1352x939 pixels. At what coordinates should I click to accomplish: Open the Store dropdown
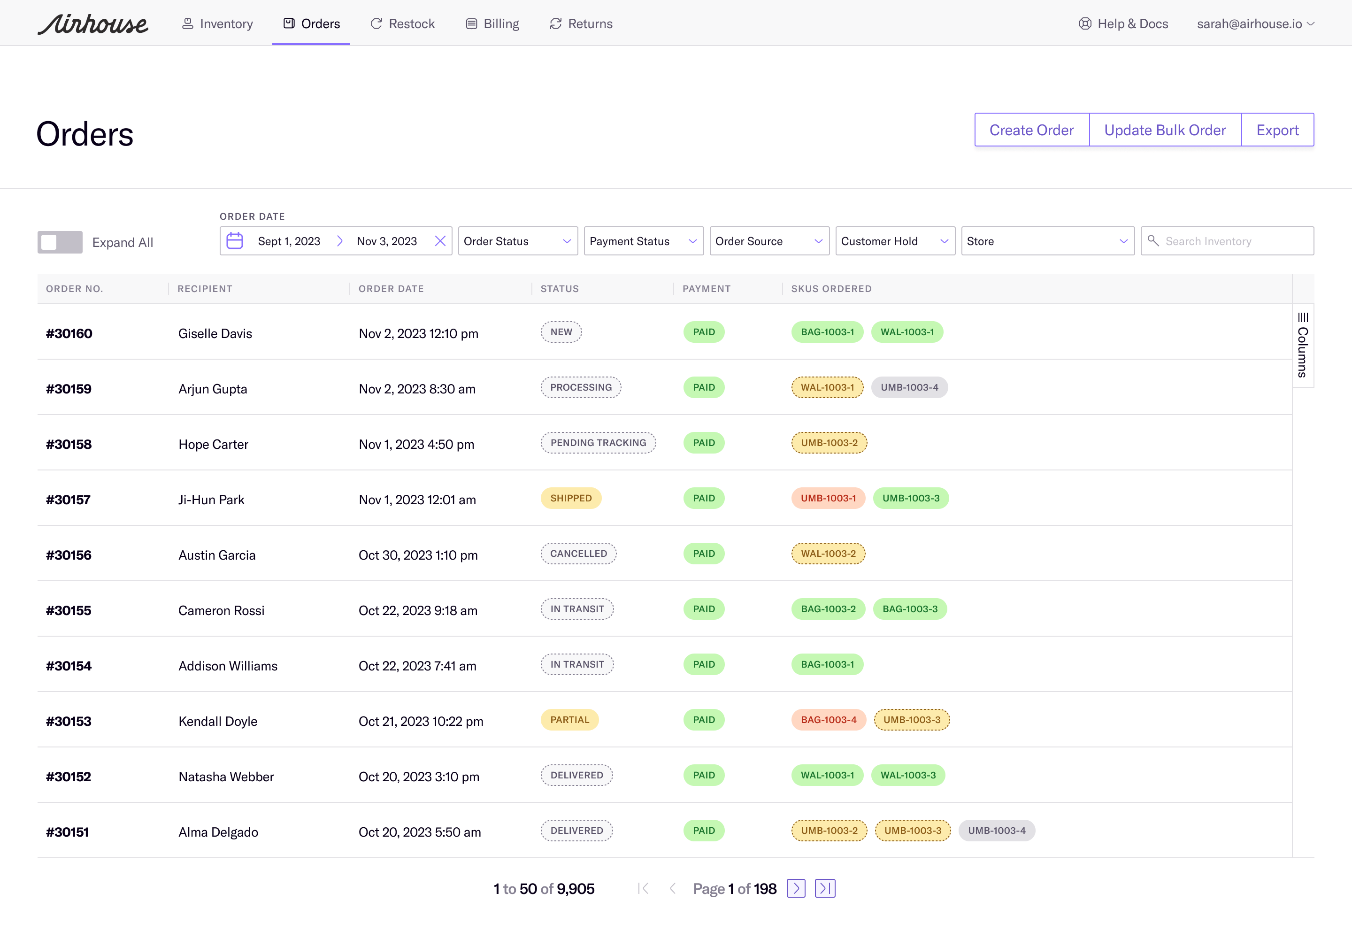1047,241
